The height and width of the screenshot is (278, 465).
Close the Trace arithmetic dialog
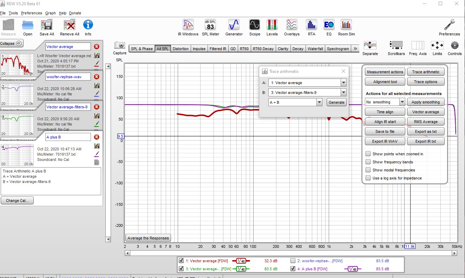(343, 71)
